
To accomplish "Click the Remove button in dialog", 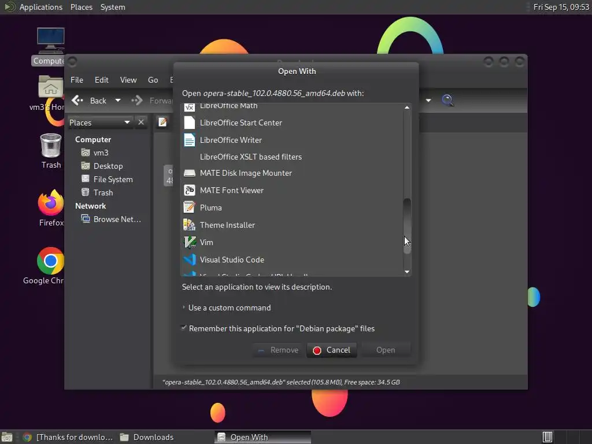I will [x=278, y=350].
